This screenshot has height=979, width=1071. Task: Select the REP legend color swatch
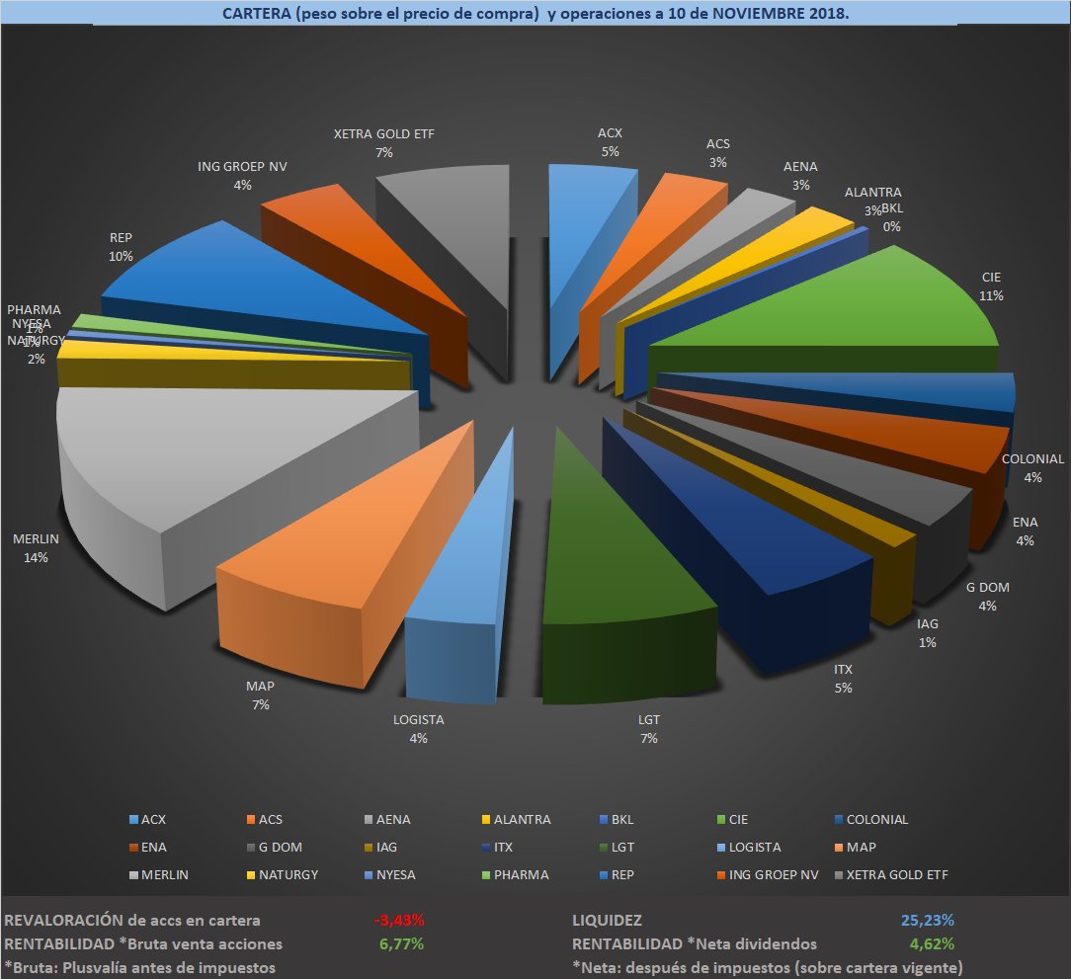coord(604,874)
